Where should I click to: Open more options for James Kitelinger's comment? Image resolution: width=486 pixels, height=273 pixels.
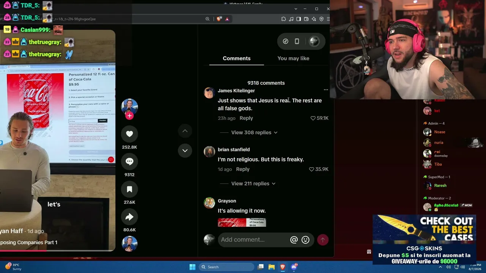click(x=326, y=90)
